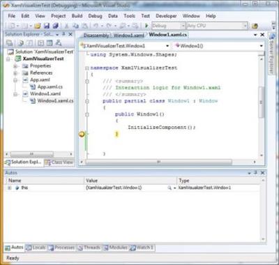Screen dimensions: 279x265
Task: Click the Open File folder icon
Action: pyautogui.click(x=38, y=26)
